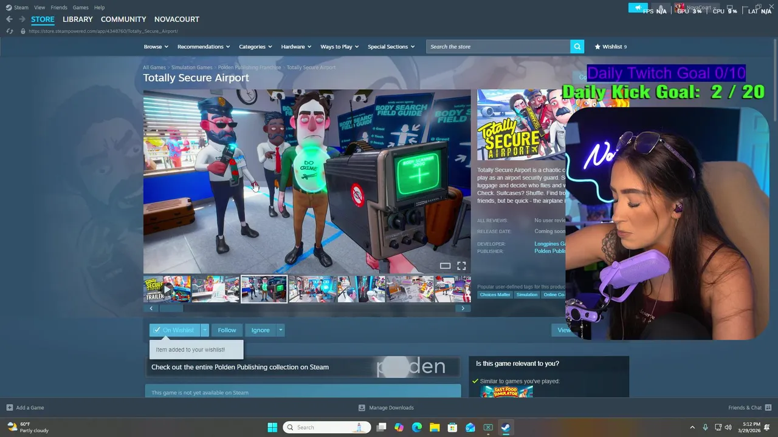Click the padlock icon beside the URL
Image resolution: width=778 pixels, height=437 pixels.
pos(23,31)
